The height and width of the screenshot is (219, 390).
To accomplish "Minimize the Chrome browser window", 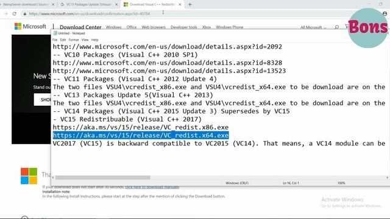I will (369, 4).
